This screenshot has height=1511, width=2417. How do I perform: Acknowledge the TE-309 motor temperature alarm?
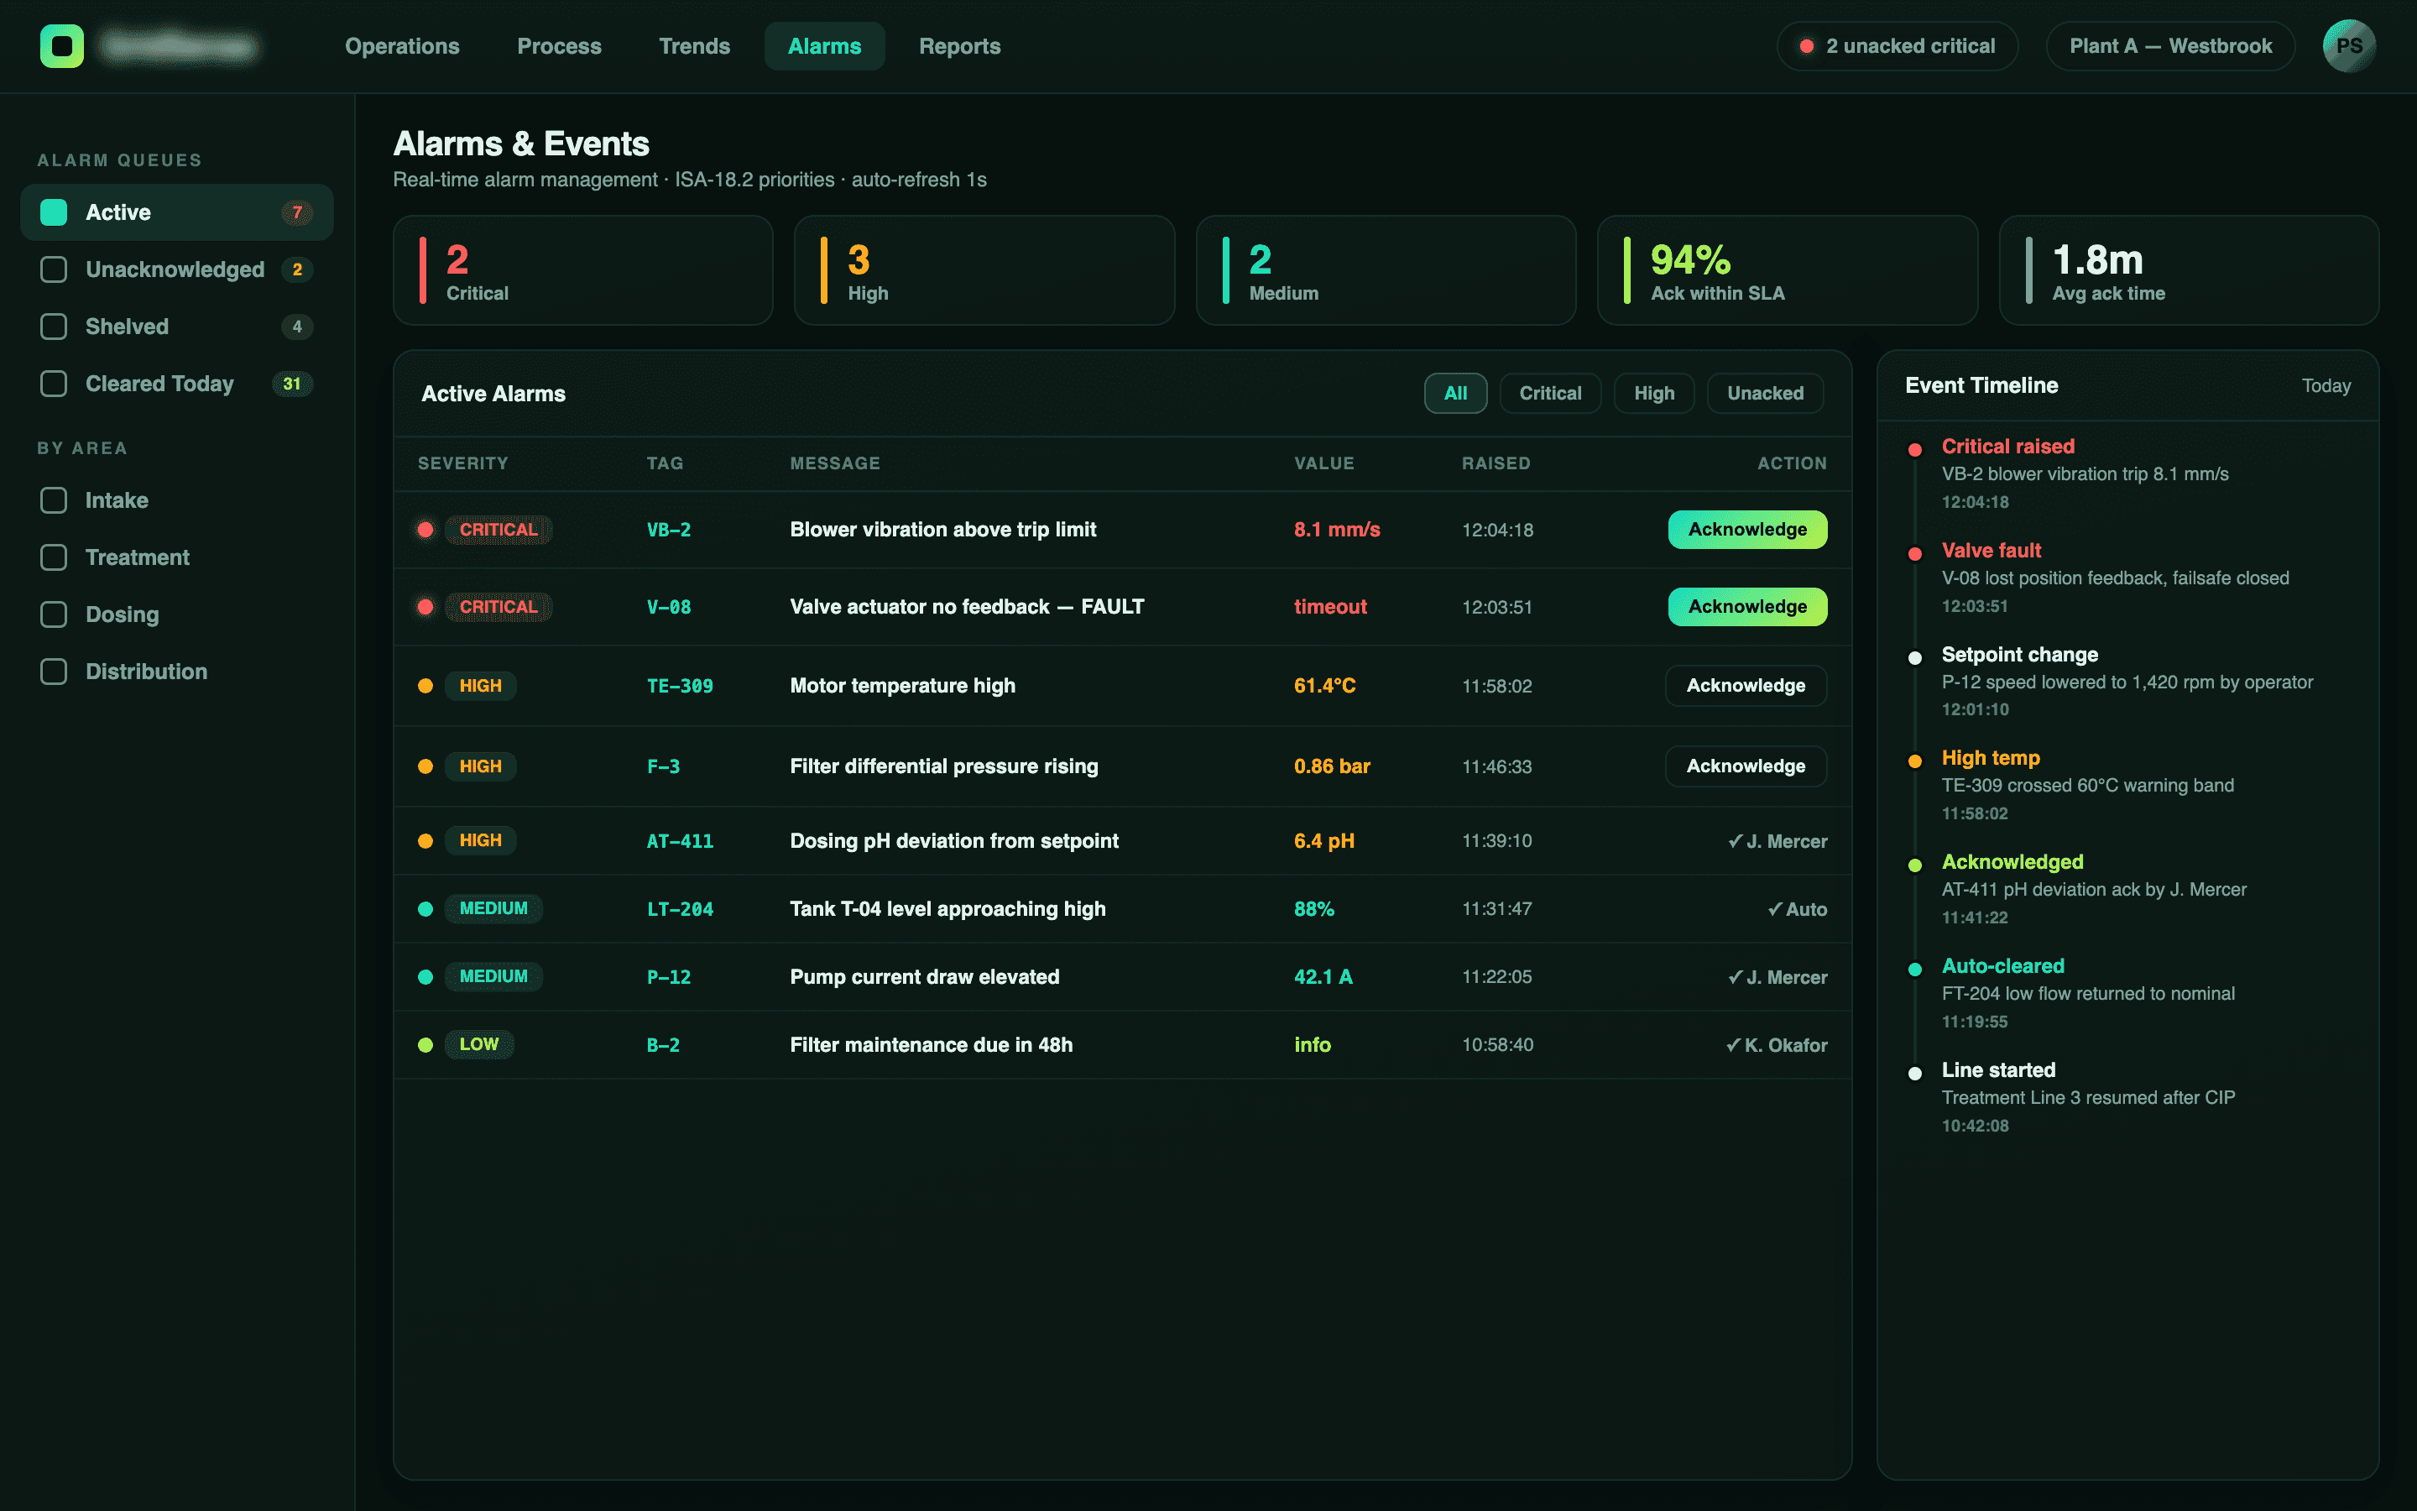click(1746, 686)
